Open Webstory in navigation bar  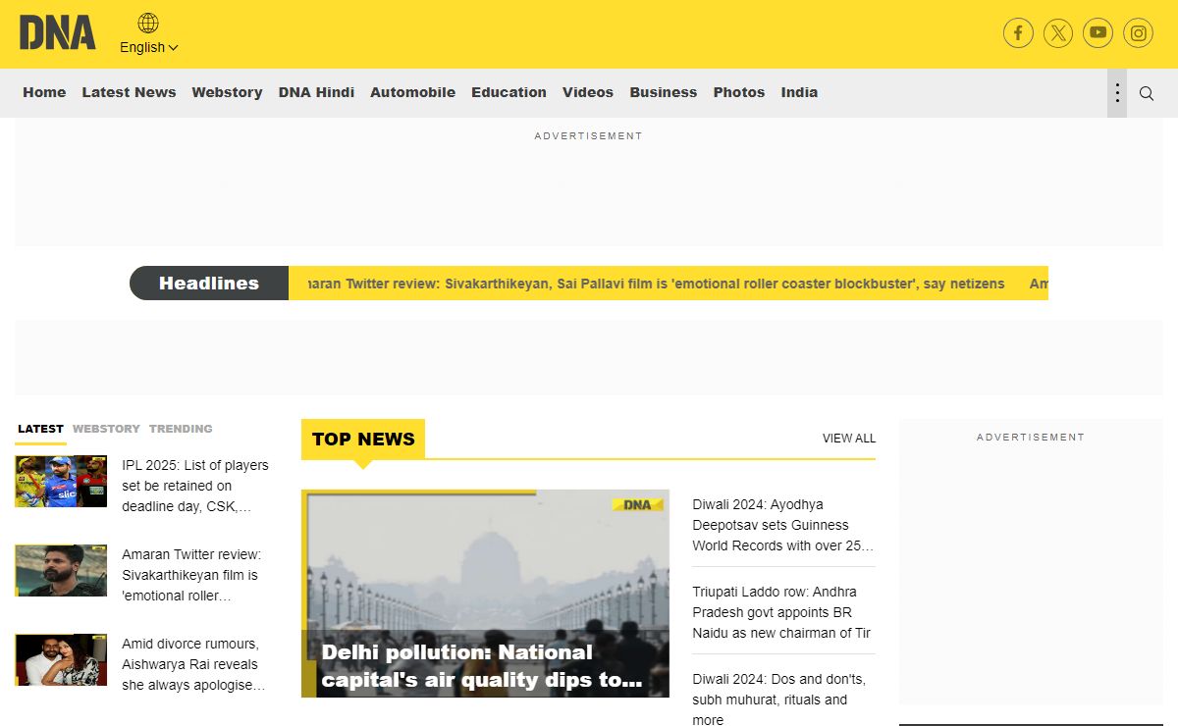coord(227,92)
